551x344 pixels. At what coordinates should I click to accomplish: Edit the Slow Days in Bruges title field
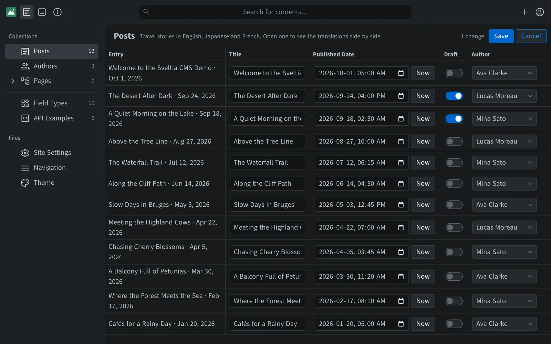pos(268,205)
